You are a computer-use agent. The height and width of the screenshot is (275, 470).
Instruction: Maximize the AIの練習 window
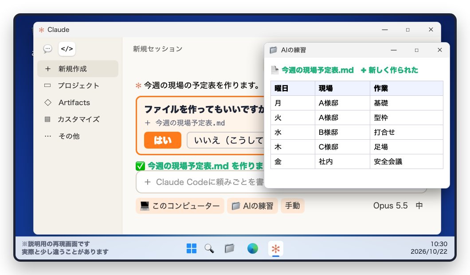click(x=416, y=50)
